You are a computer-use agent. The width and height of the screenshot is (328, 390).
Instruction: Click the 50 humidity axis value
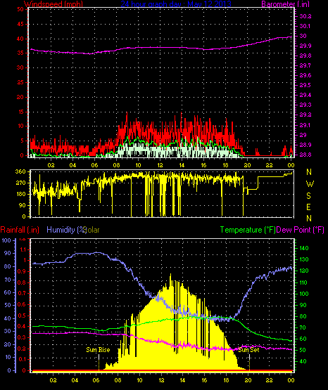click(x=8, y=305)
